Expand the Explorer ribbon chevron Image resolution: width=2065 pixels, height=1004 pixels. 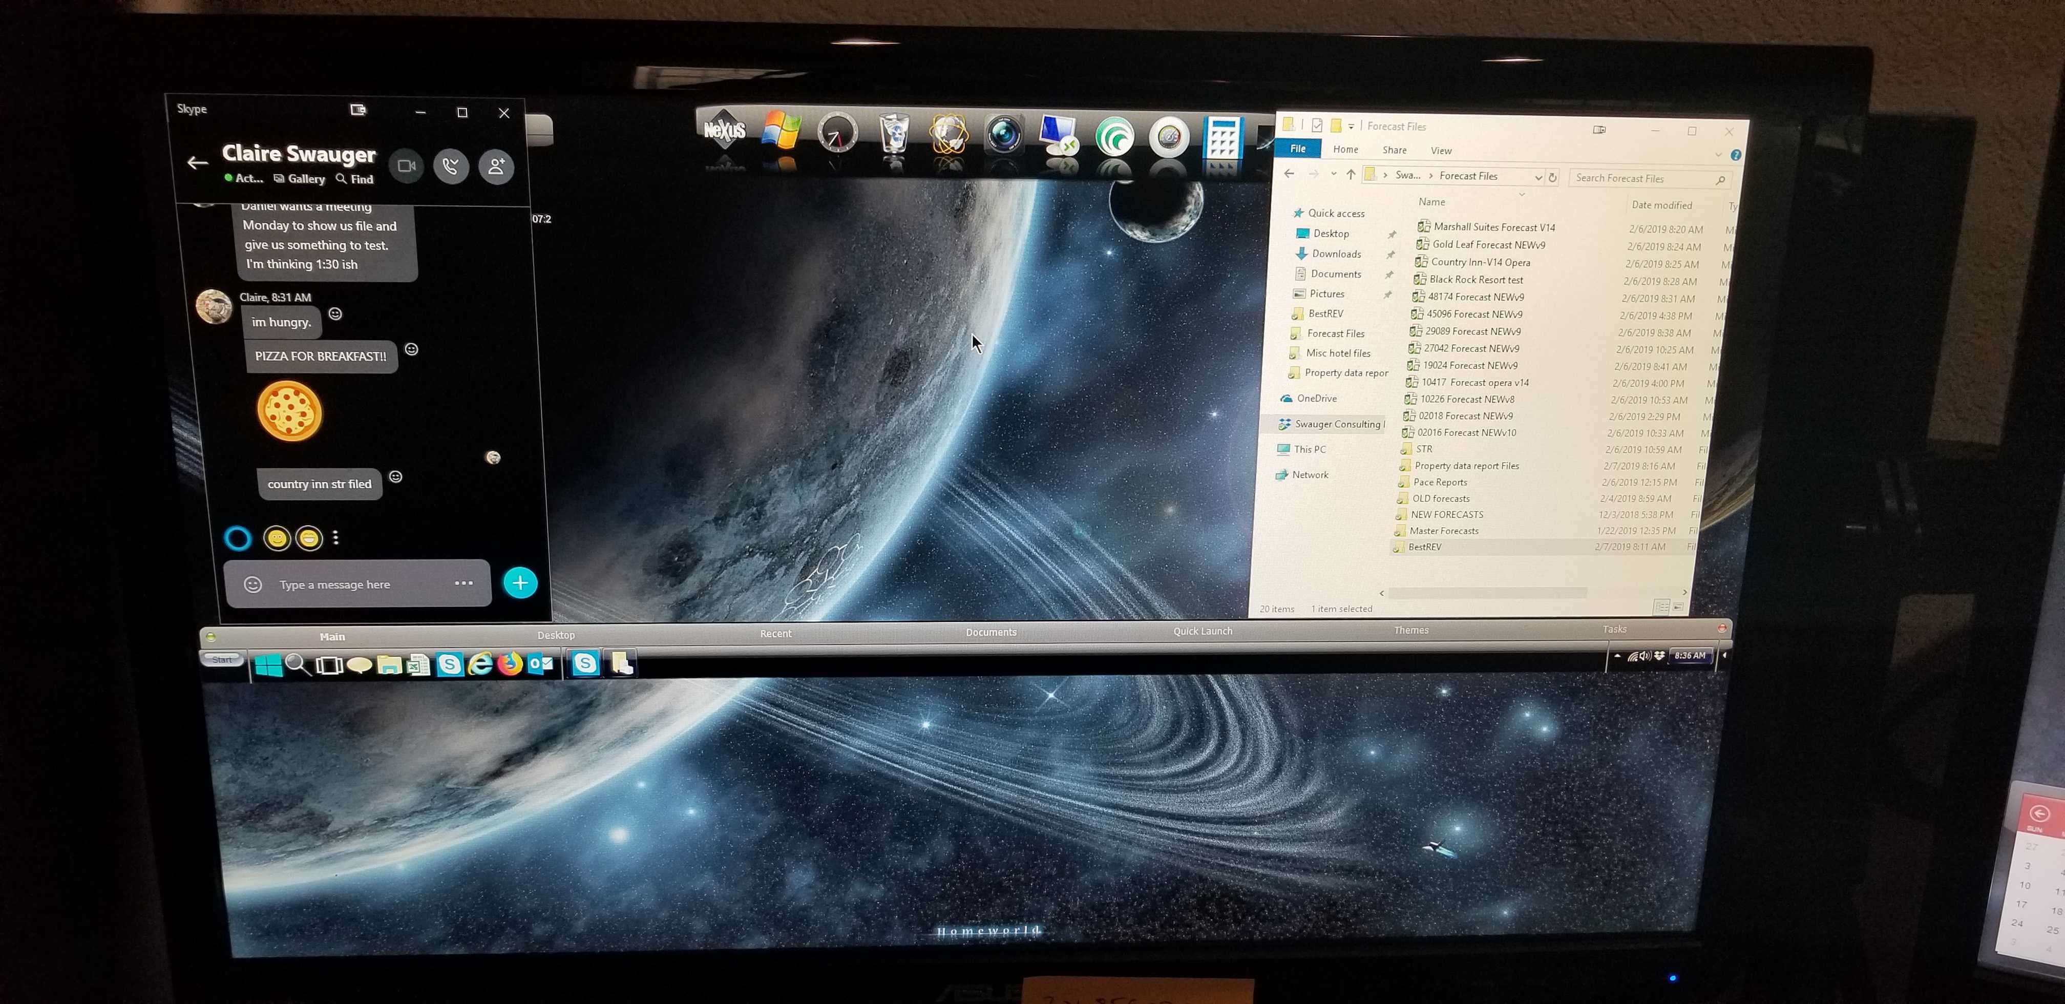pyautogui.click(x=1718, y=154)
